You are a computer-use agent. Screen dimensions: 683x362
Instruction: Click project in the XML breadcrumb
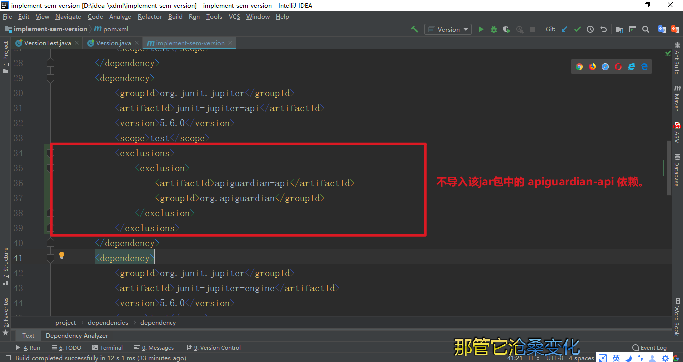click(x=66, y=323)
